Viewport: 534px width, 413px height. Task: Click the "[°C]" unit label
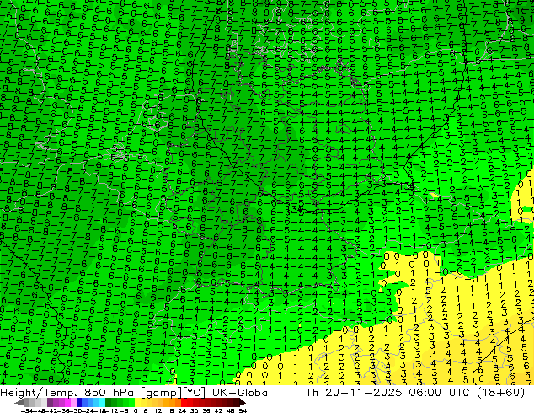[194, 393]
